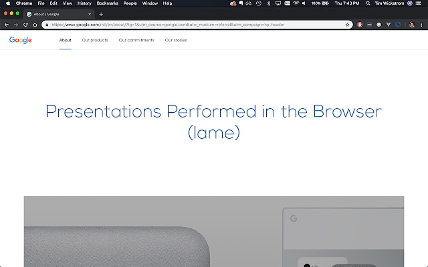Screen dimensions: 428x267
Task: Click the AirPlay display icon
Action: coord(278,3)
